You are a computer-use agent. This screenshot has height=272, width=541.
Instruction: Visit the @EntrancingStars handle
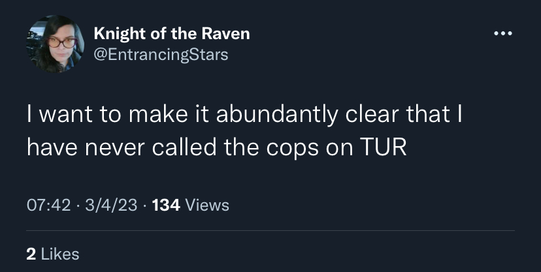161,54
